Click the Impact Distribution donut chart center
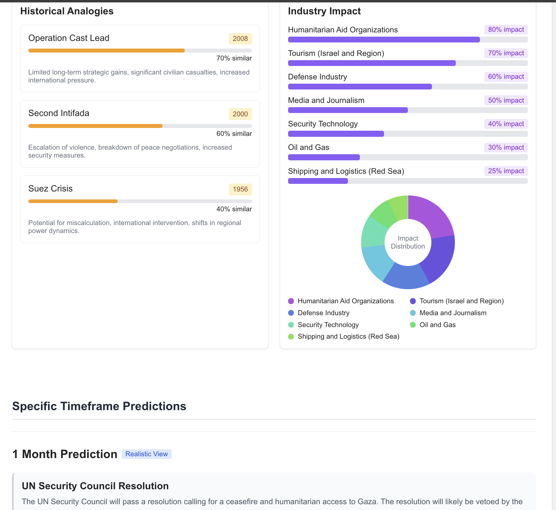 tap(408, 242)
